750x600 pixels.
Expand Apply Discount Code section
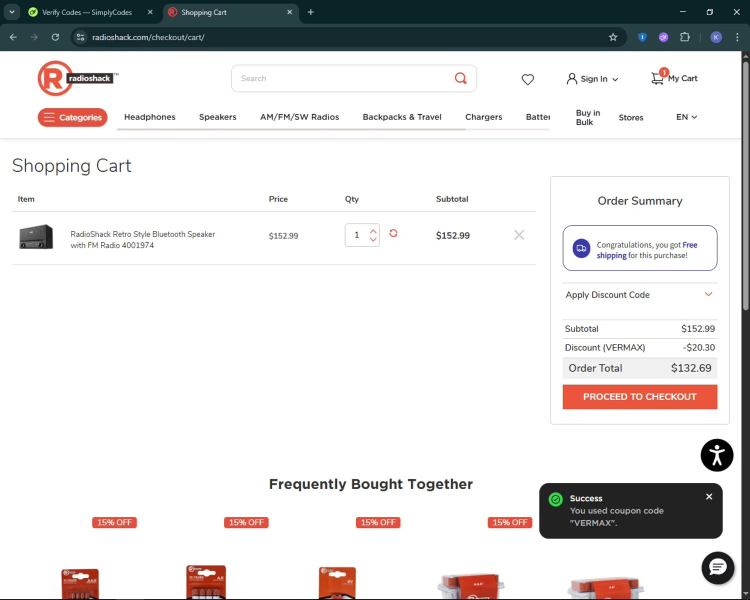639,294
